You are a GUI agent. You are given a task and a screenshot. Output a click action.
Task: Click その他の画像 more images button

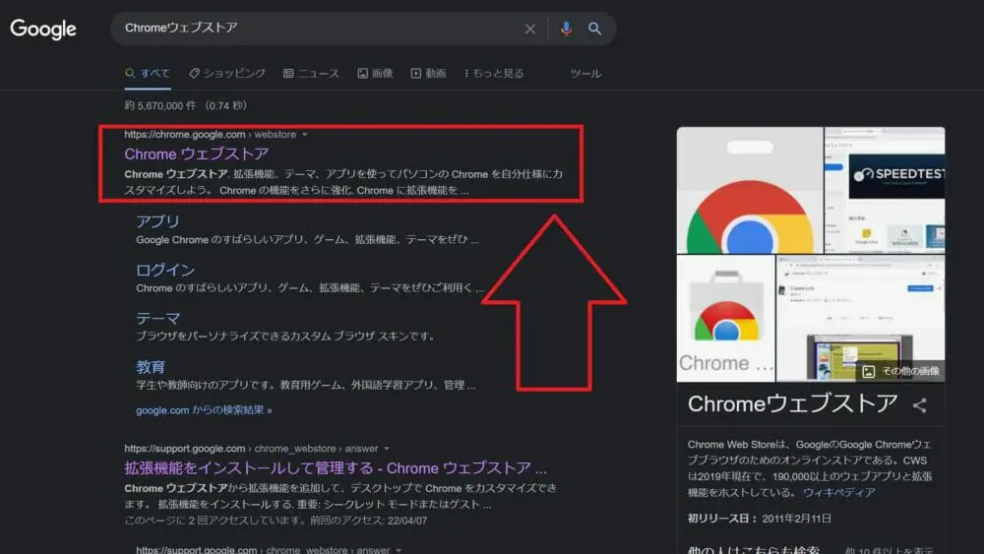click(899, 371)
